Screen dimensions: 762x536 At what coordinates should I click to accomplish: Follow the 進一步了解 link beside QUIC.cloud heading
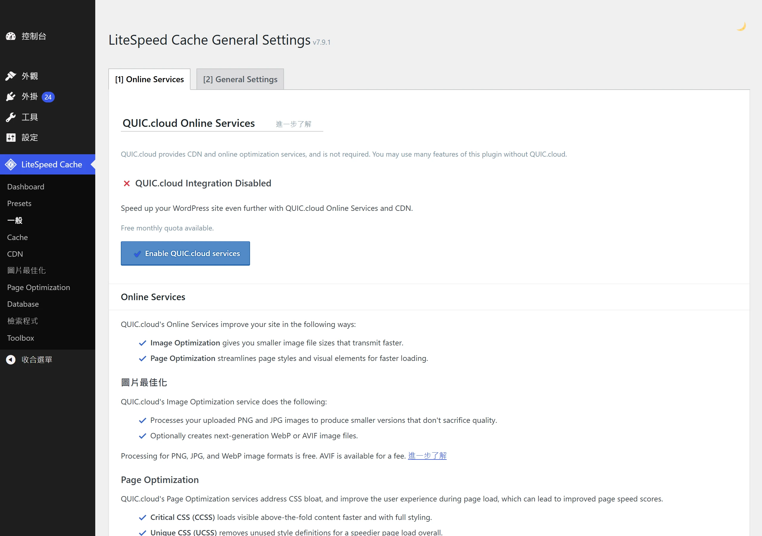point(293,124)
